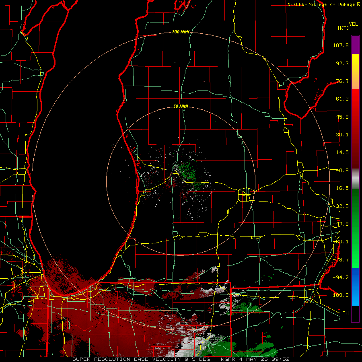Pick the green segment of the color bar

coord(355,228)
